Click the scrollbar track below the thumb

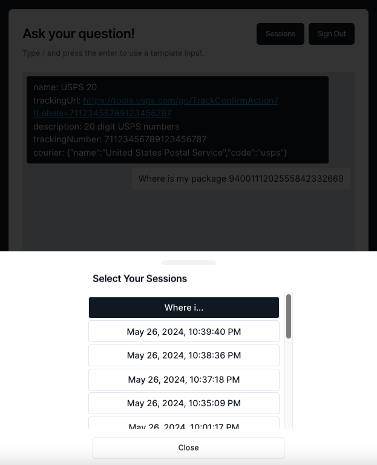tap(289, 387)
